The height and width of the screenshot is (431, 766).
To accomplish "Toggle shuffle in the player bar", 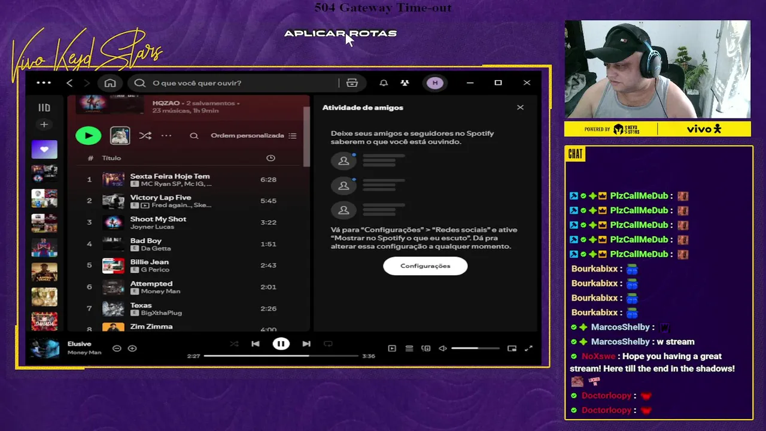I will tap(234, 344).
